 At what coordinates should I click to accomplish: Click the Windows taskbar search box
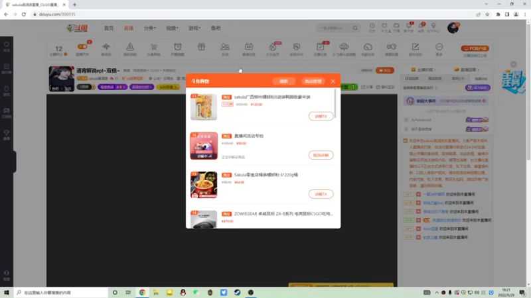[61, 292]
